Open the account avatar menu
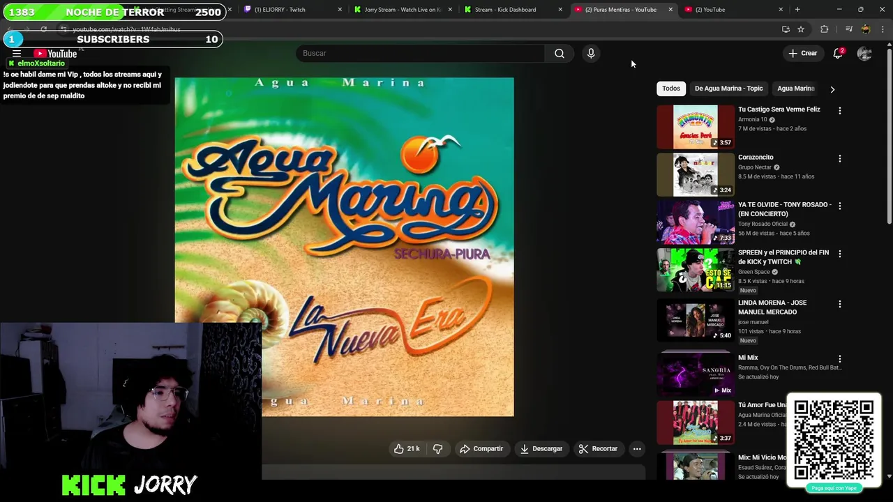This screenshot has width=893, height=502. (864, 53)
